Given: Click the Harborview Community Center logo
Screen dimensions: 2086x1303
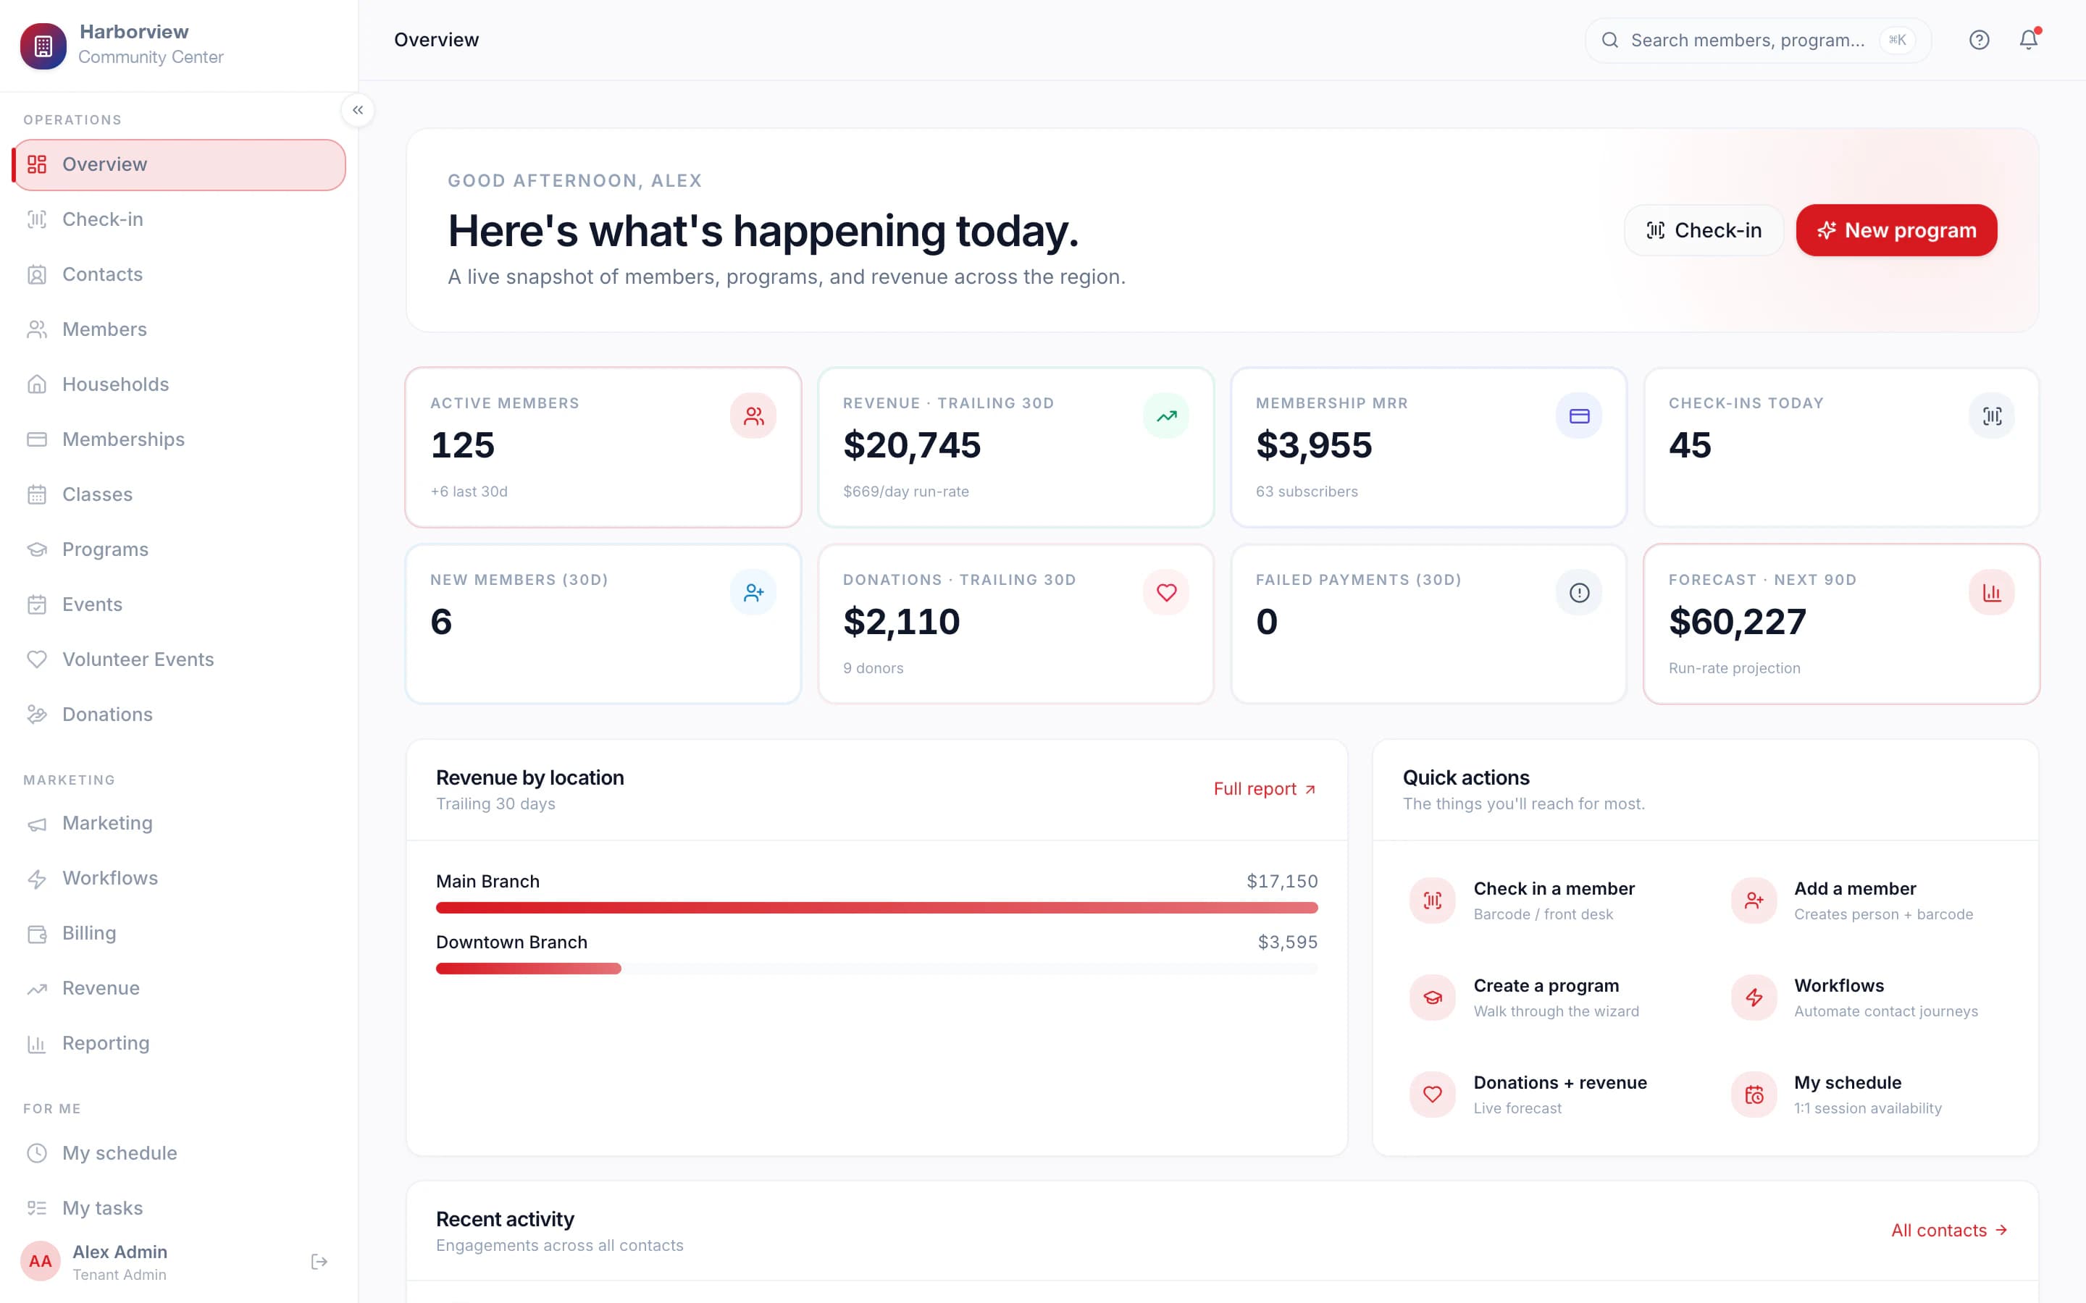Looking at the screenshot, I should (x=43, y=46).
